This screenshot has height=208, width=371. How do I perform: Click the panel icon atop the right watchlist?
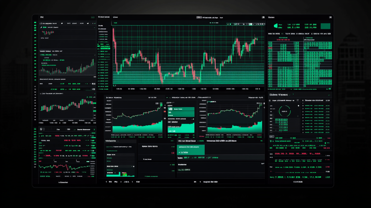click(330, 17)
